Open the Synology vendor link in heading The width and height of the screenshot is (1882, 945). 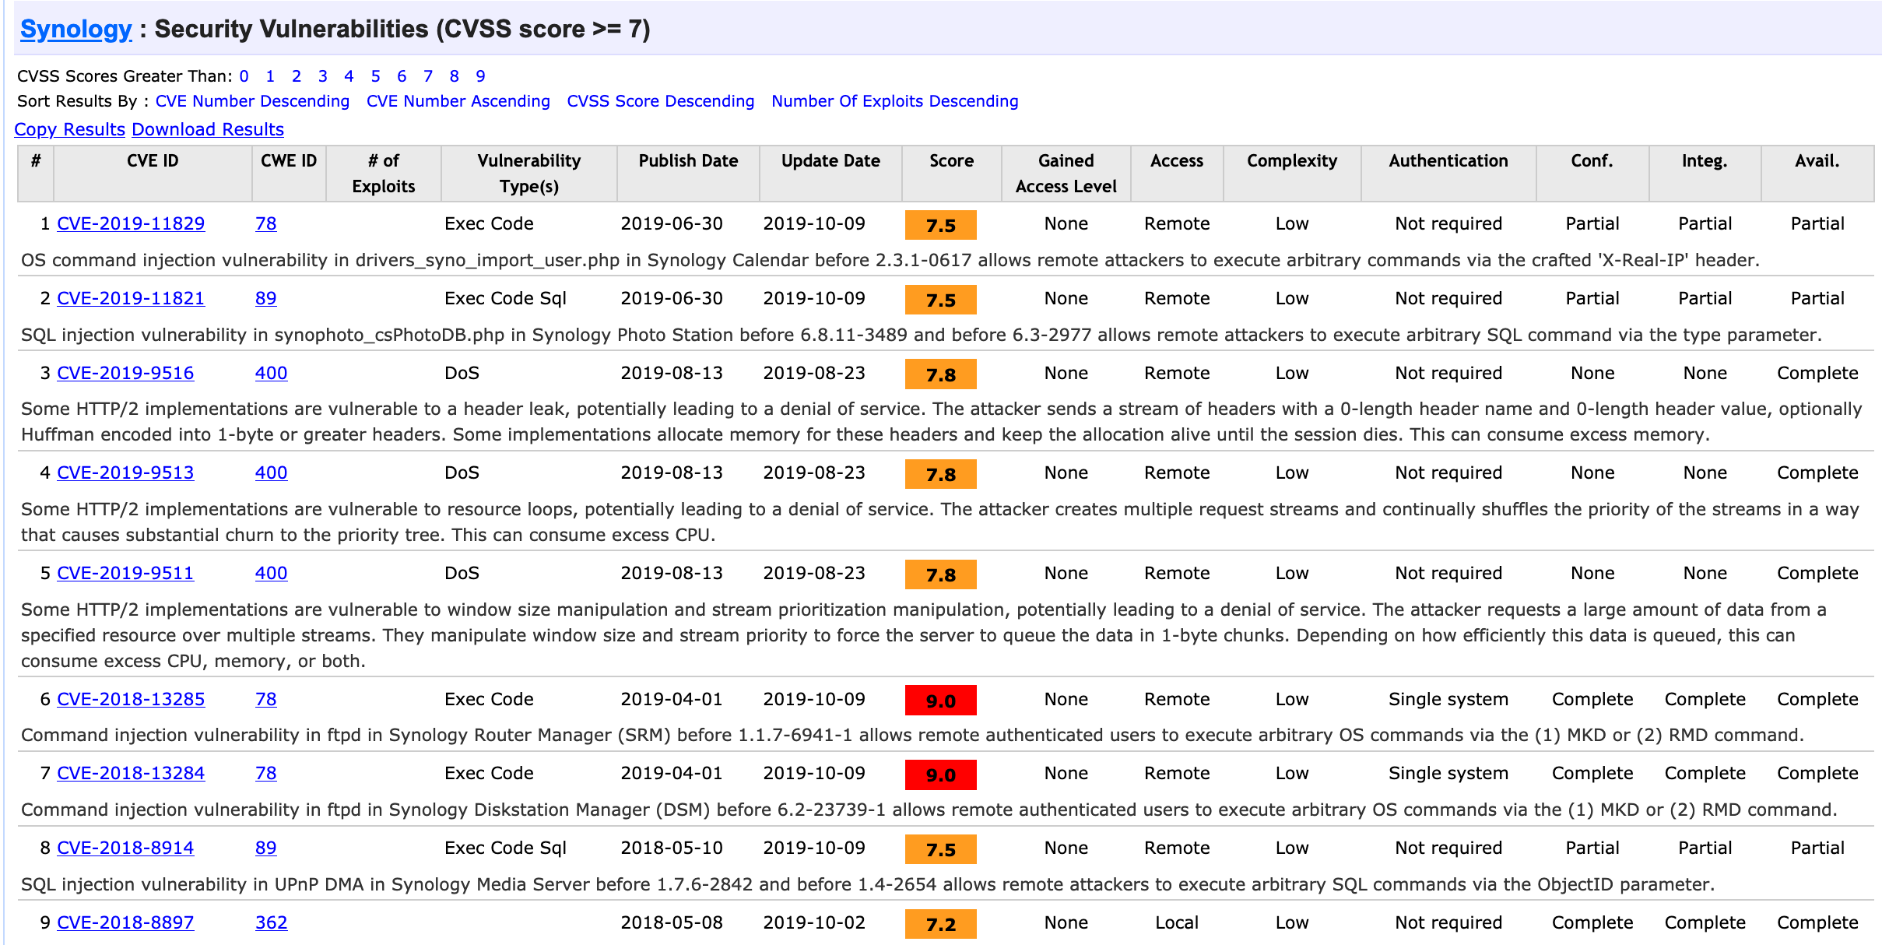click(x=75, y=29)
